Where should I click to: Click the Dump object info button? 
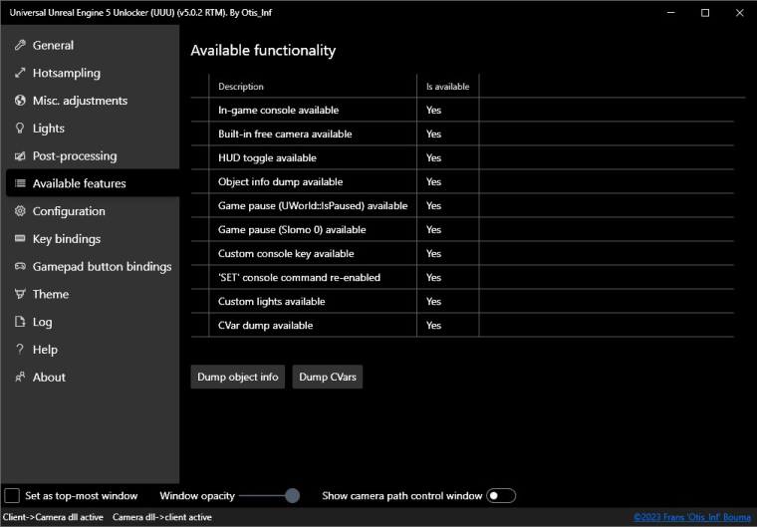237,377
